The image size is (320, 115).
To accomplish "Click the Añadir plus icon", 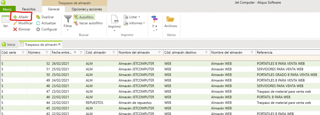I will pyautogui.click(x=15, y=17).
